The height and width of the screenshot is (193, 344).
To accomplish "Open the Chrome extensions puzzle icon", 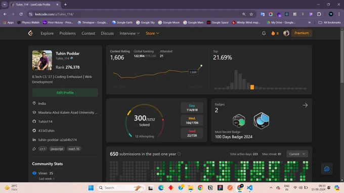I will [x=319, y=14].
